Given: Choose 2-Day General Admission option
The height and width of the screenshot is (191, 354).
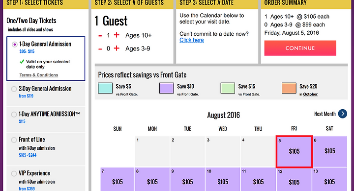Looking at the screenshot, I should [x=14, y=89].
